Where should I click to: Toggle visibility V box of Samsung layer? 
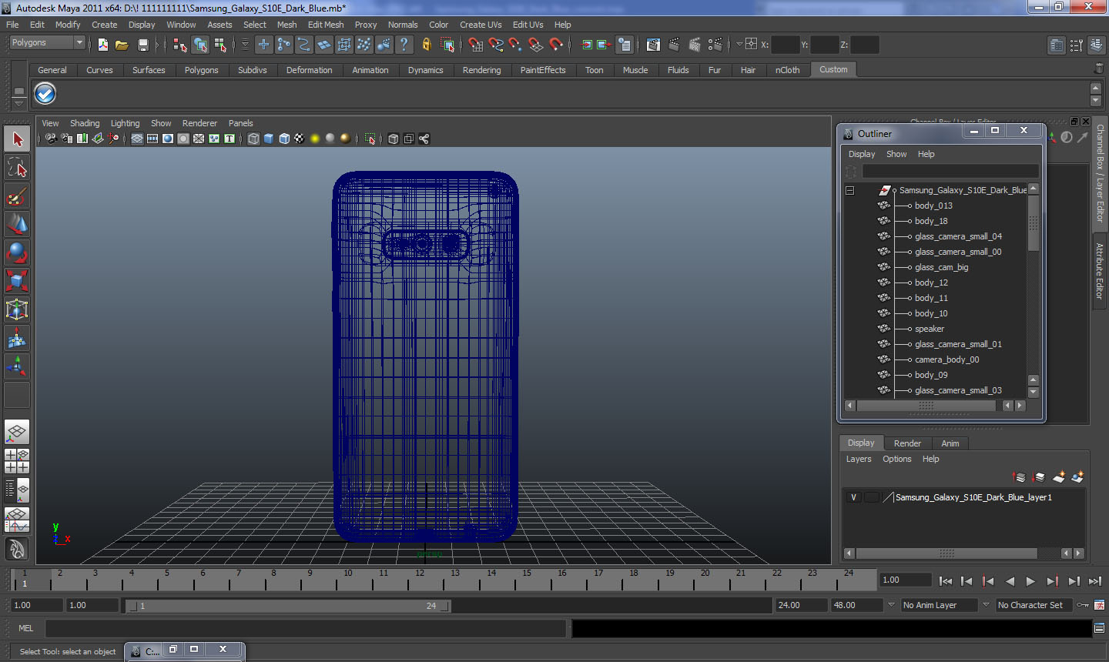click(x=853, y=497)
